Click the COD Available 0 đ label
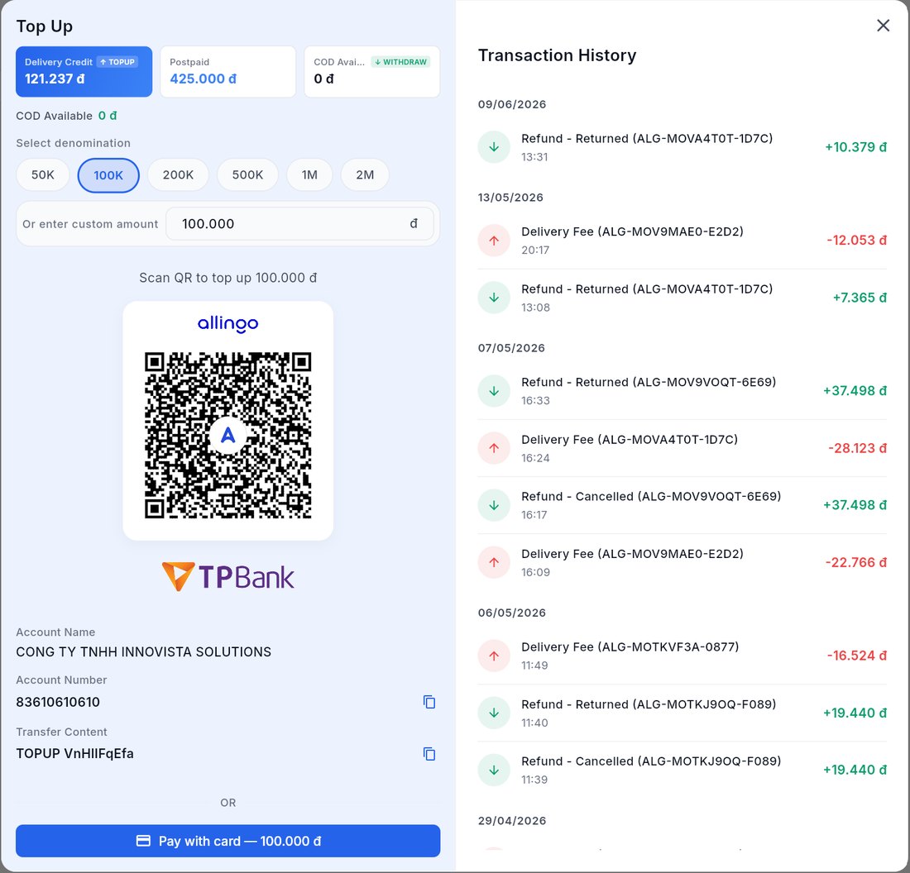910x873 pixels. [67, 116]
